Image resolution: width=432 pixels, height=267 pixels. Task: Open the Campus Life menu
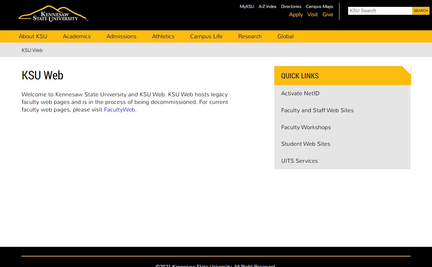coord(206,36)
